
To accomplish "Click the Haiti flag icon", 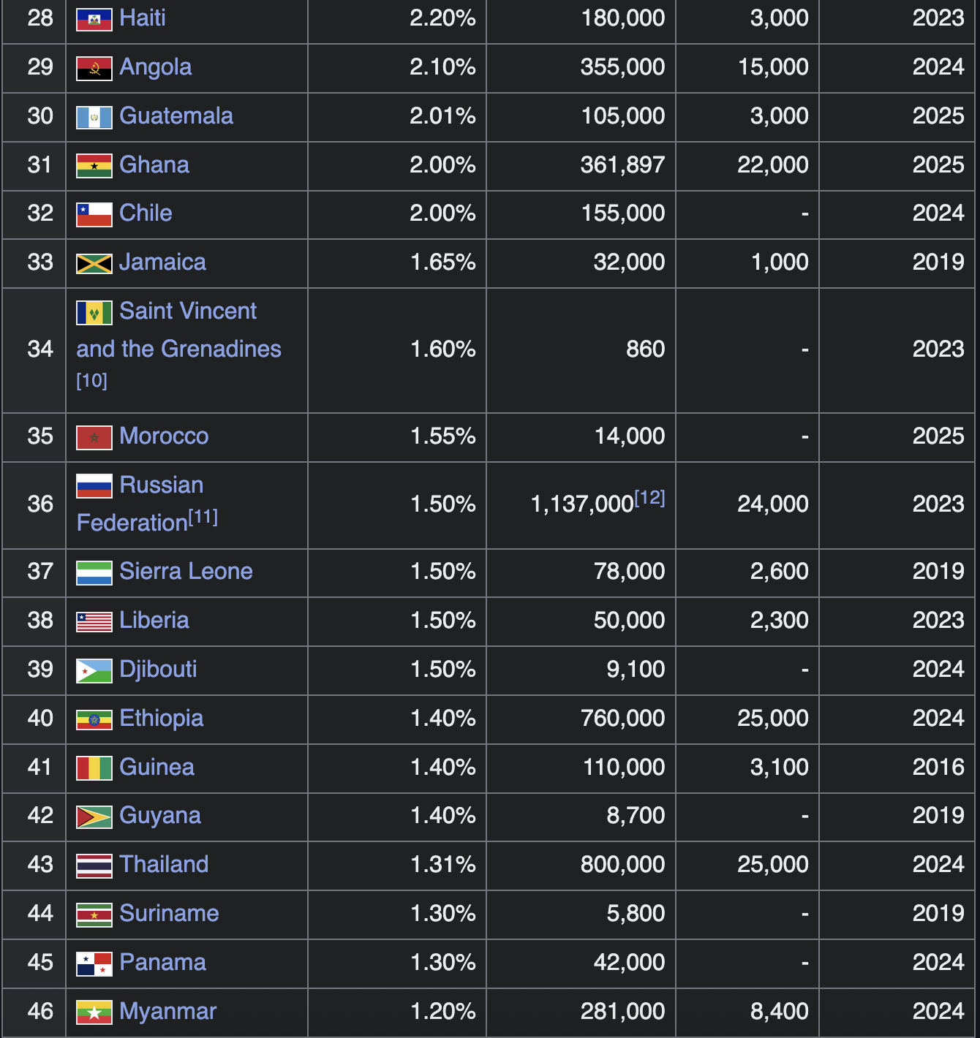I will tap(94, 19).
